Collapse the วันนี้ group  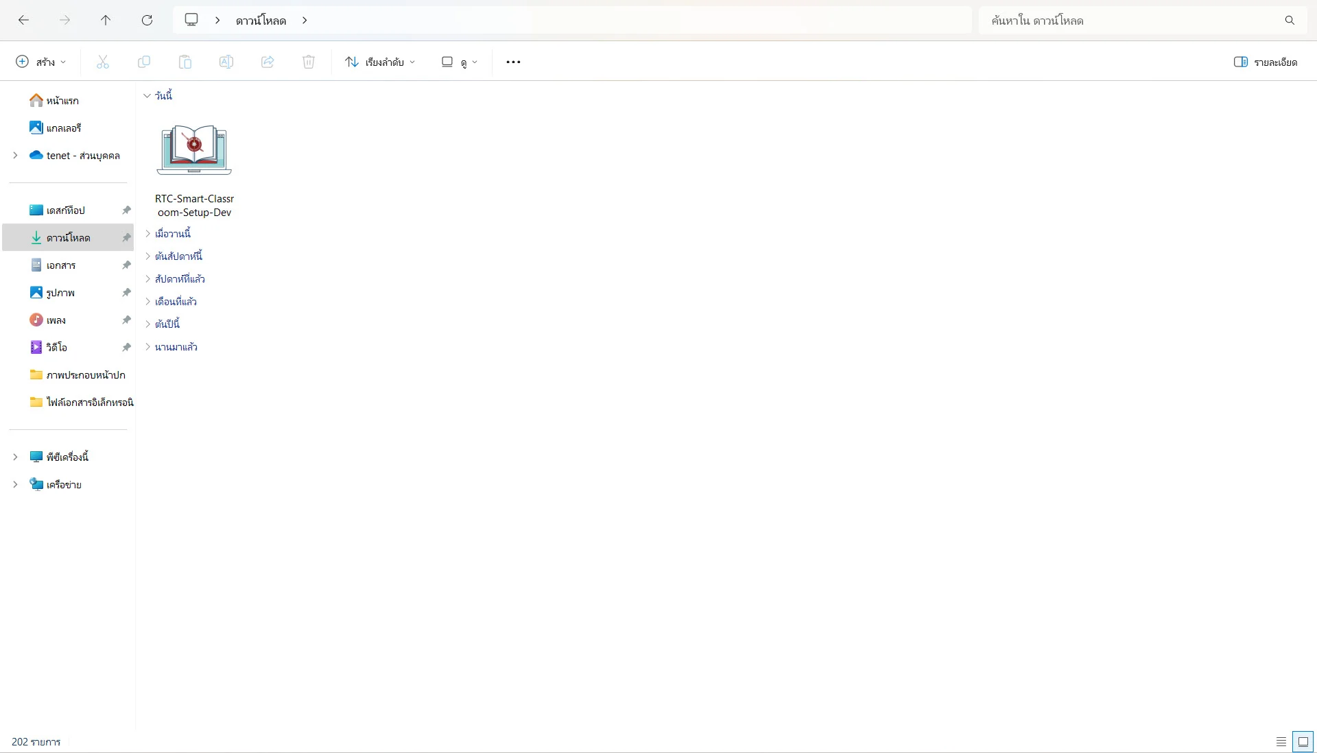[x=147, y=96]
